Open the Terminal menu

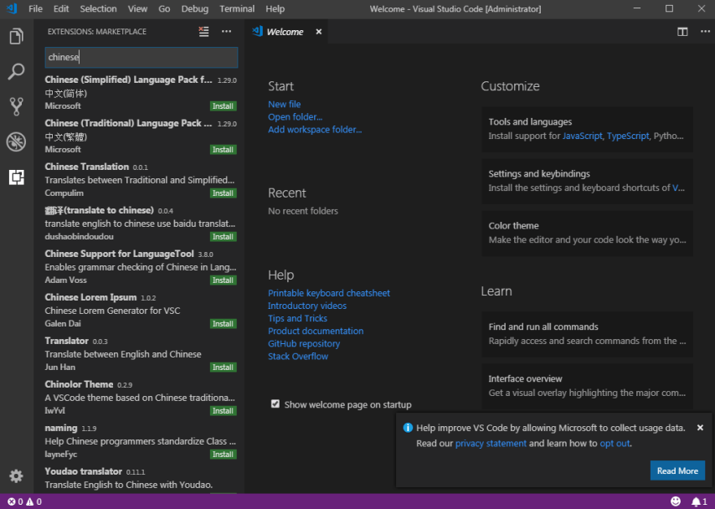pyautogui.click(x=237, y=8)
